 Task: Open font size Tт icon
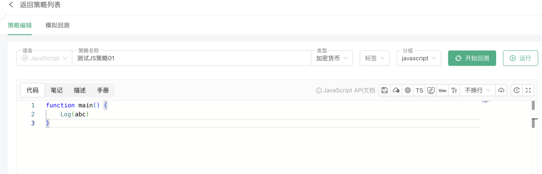[x=454, y=90]
